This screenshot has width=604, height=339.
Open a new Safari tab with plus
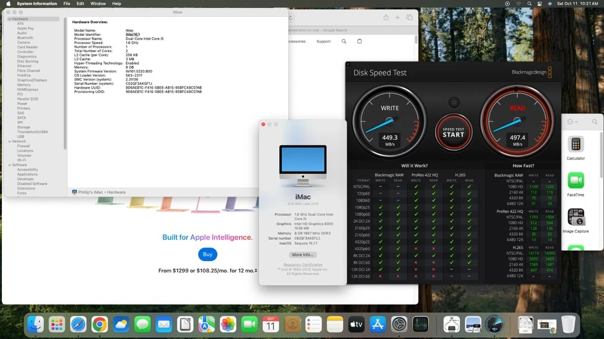pyautogui.click(x=398, y=18)
